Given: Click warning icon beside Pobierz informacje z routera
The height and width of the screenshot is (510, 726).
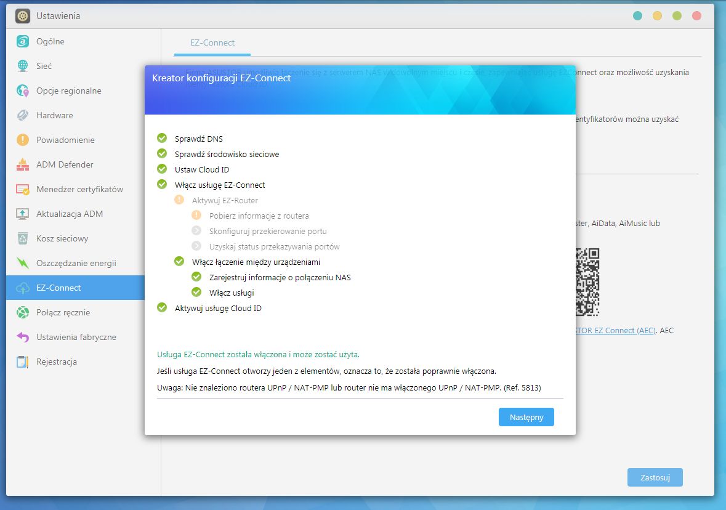Looking at the screenshot, I should (x=196, y=215).
